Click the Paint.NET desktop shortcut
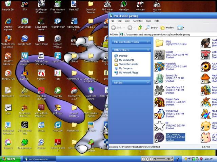 74,5
